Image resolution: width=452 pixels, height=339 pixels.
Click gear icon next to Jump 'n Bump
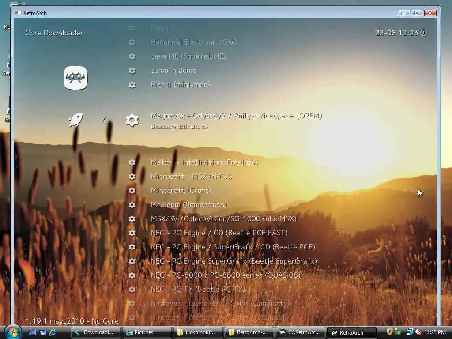[x=132, y=71]
